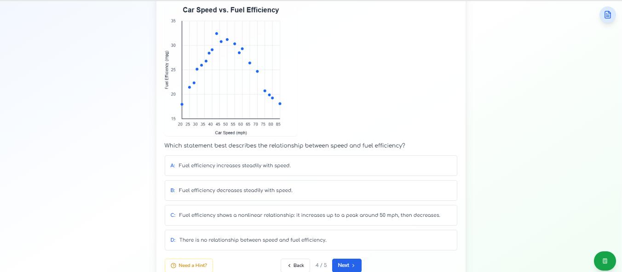Click the question mark hint icon
622x272 pixels.
coord(173,266)
